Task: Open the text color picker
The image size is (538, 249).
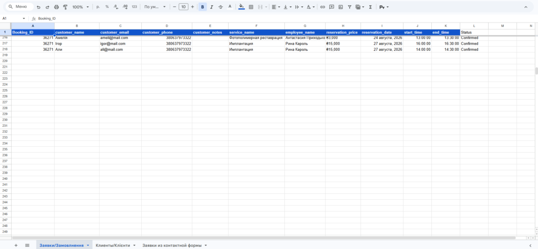Action: point(230,7)
